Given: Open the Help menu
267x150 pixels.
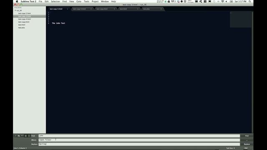Looking at the screenshot, I should coord(113,1).
